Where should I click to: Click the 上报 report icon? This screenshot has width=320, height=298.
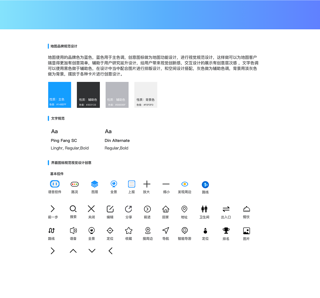pyautogui.click(x=132, y=184)
